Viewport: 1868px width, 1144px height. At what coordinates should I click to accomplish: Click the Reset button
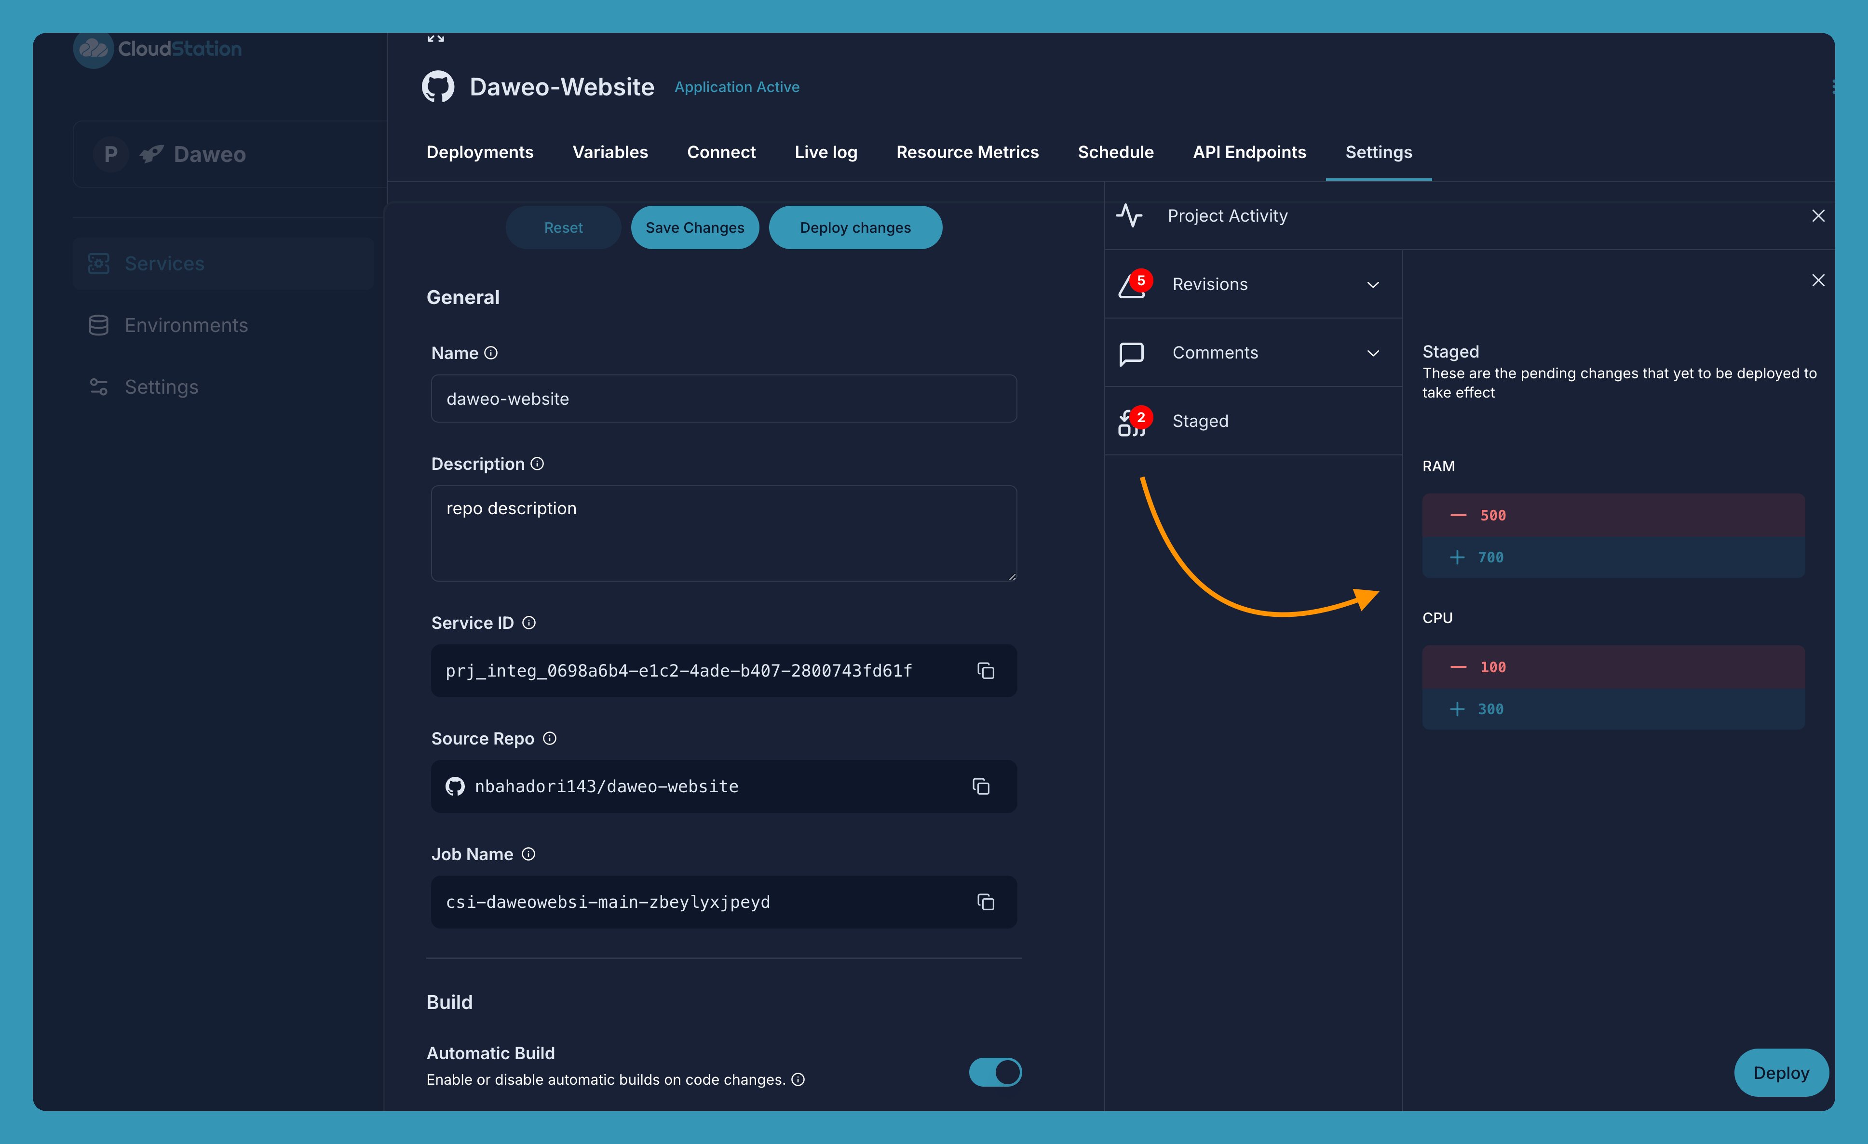coord(563,227)
